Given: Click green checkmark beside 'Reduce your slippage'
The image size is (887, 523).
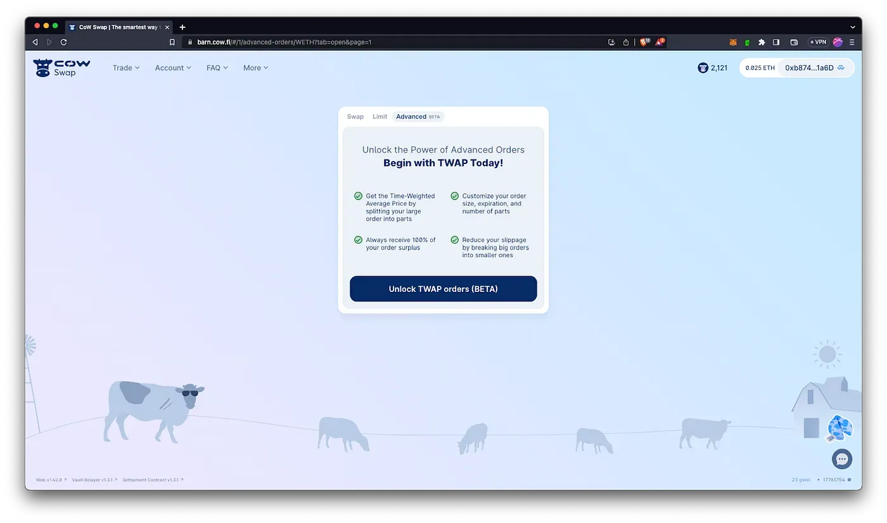Looking at the screenshot, I should click(455, 240).
